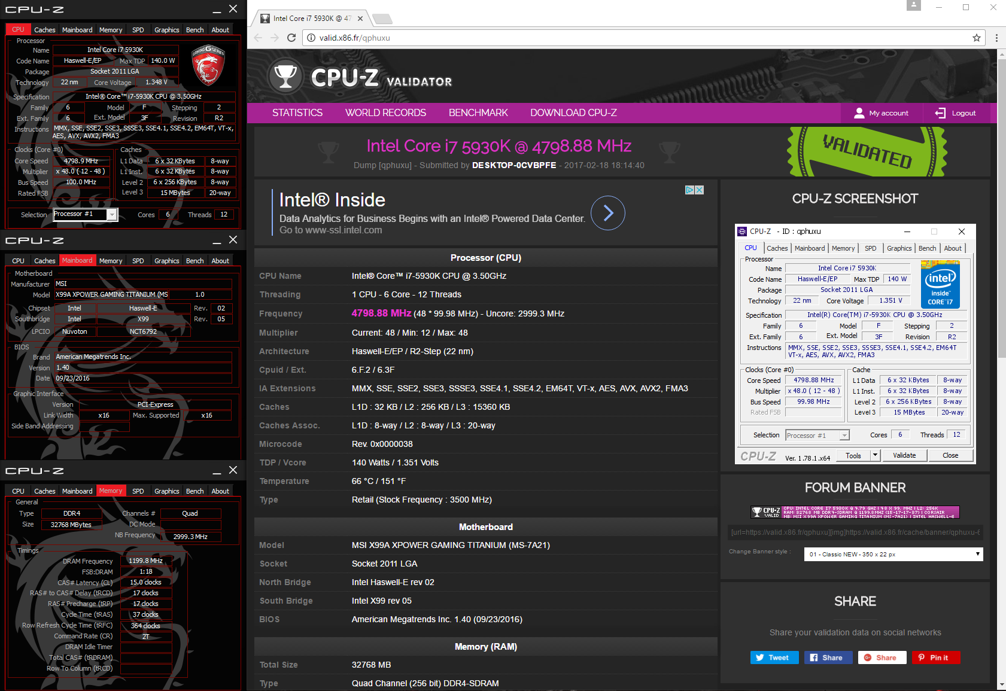Image resolution: width=1006 pixels, height=691 pixels.
Task: Click the VALIDATED stamp badge
Action: 867,151
